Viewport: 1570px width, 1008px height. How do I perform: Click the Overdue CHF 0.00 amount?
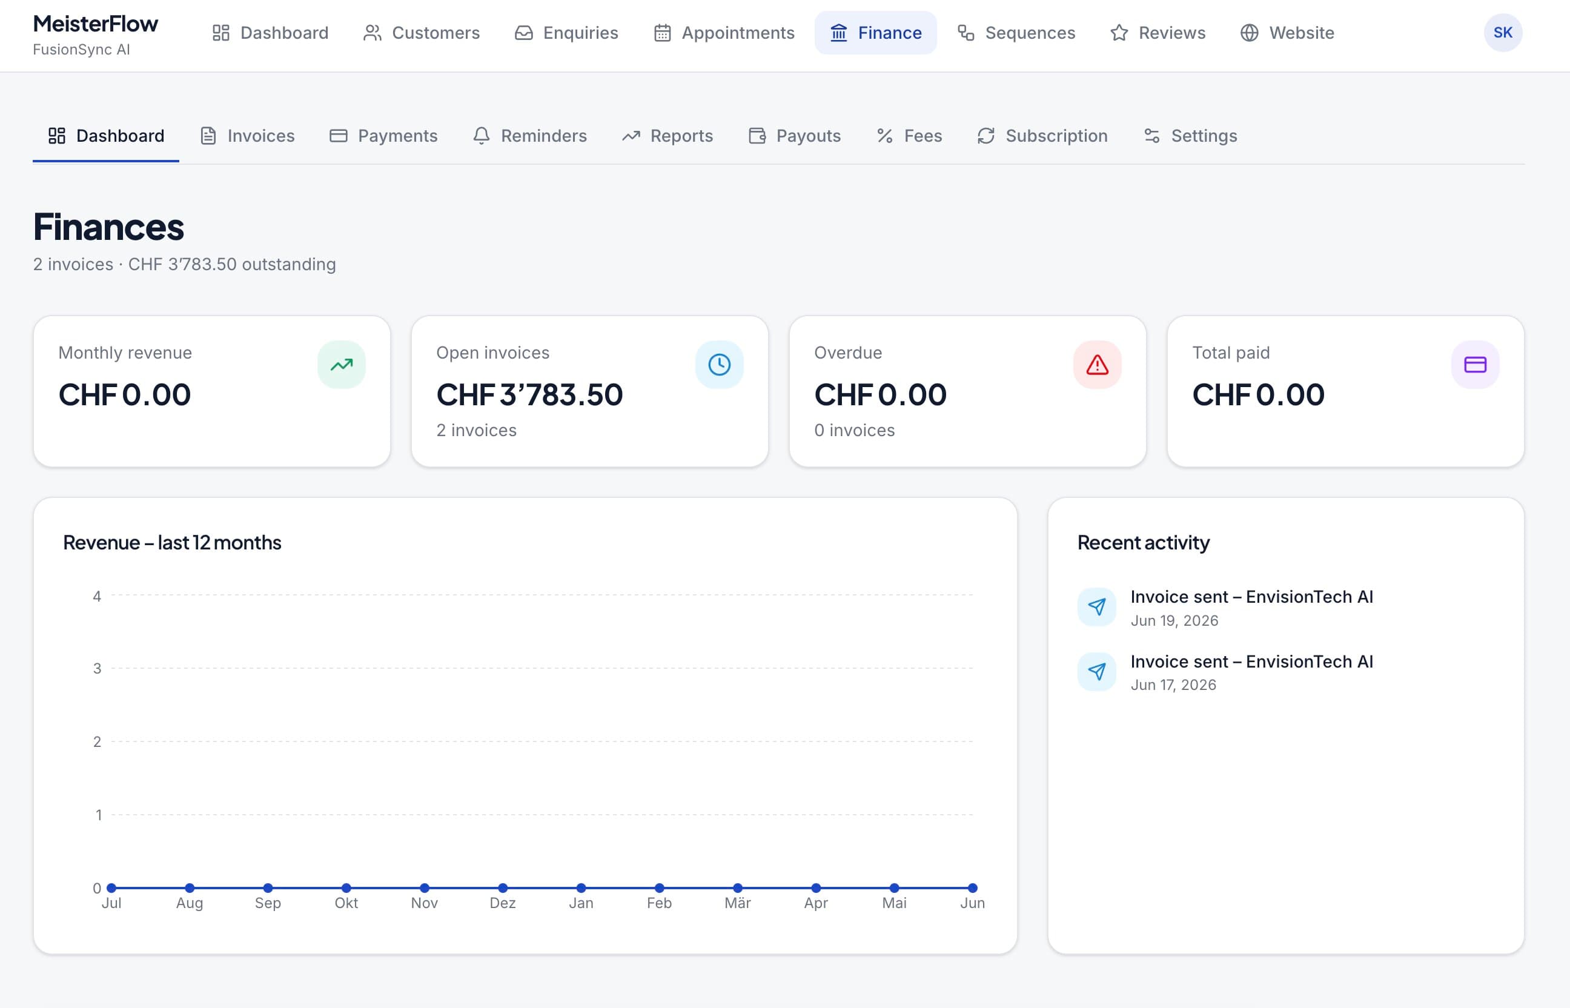pos(880,395)
